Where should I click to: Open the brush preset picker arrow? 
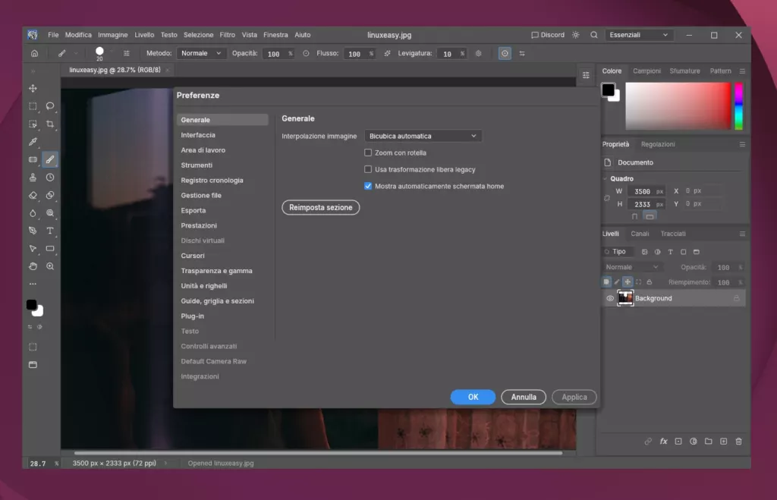111,52
